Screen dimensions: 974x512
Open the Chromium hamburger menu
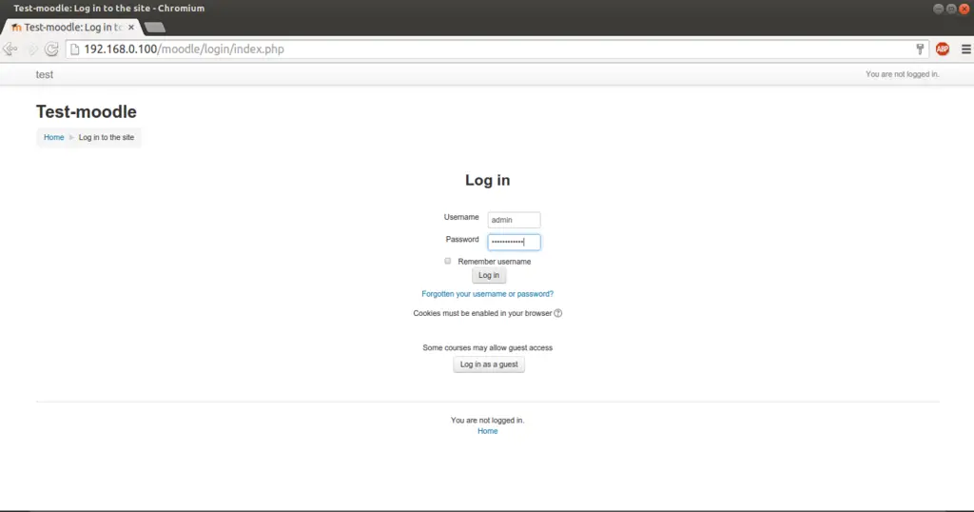(x=966, y=49)
